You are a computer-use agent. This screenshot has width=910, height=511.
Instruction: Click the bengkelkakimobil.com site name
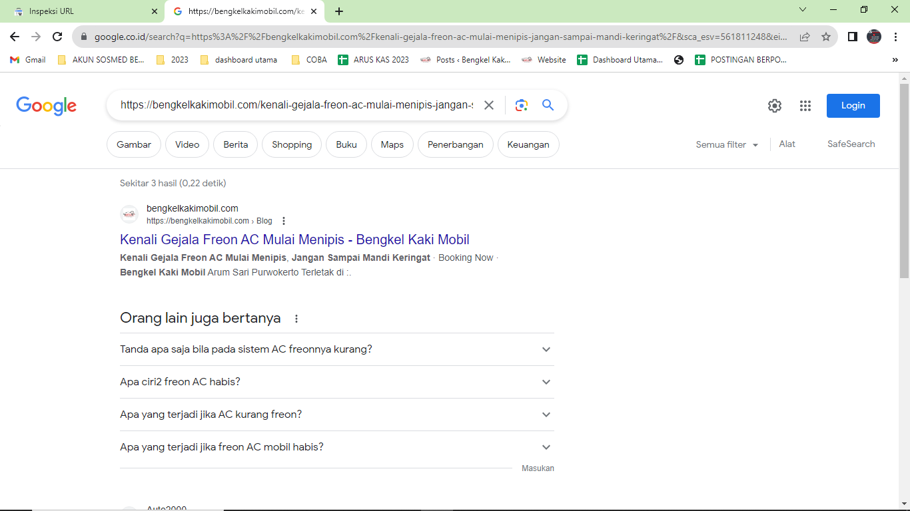193,208
